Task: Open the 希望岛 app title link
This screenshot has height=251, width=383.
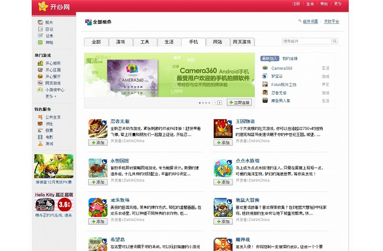Action: pyautogui.click(x=117, y=240)
